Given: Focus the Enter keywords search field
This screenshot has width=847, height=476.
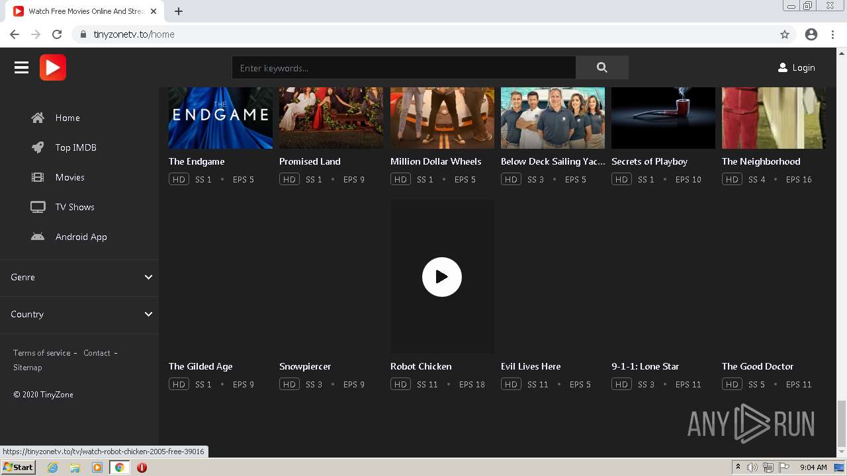Looking at the screenshot, I should point(404,67).
